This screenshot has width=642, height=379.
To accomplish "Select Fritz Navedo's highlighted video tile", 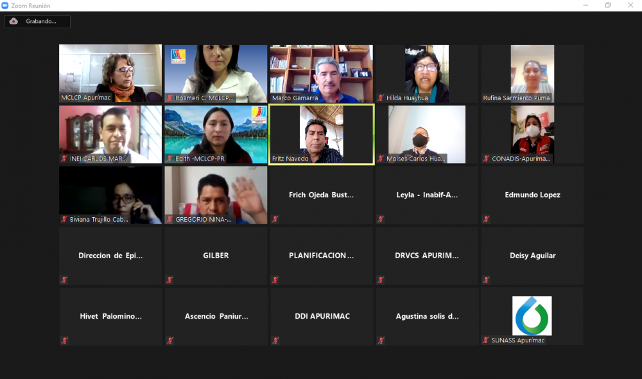I will click(x=321, y=134).
